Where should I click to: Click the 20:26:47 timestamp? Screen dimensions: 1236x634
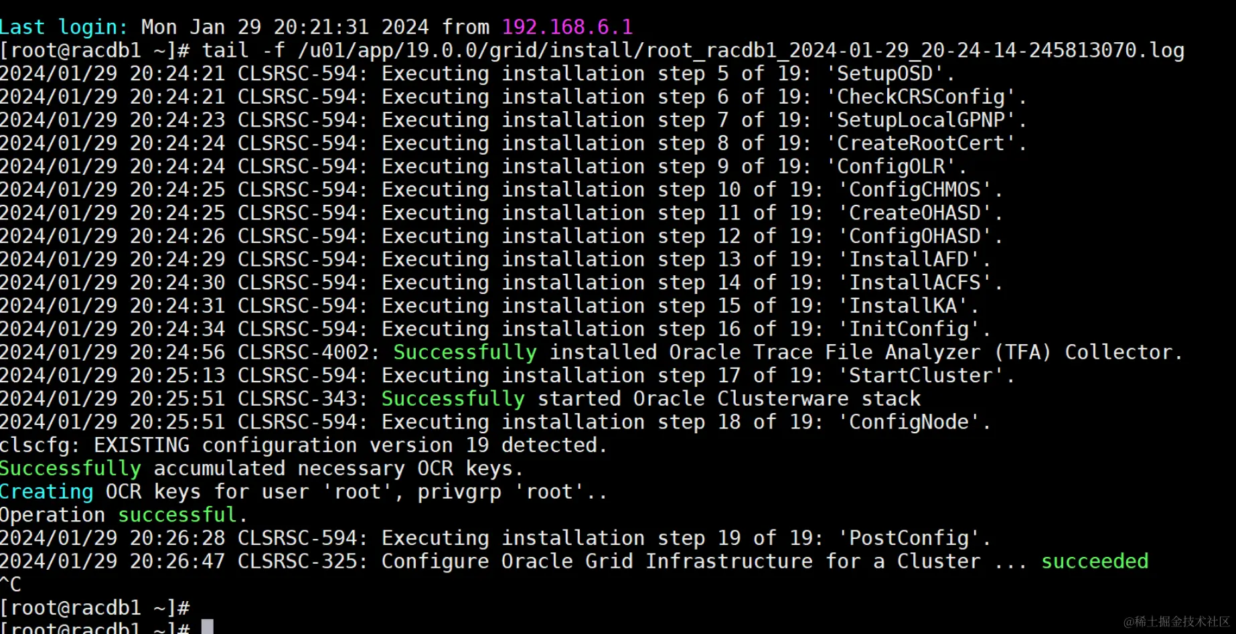[x=177, y=561]
